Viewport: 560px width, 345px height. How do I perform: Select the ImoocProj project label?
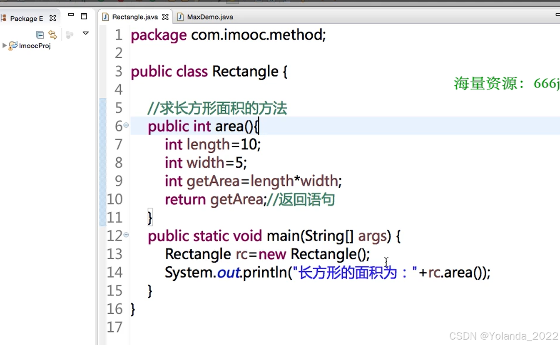pos(35,46)
